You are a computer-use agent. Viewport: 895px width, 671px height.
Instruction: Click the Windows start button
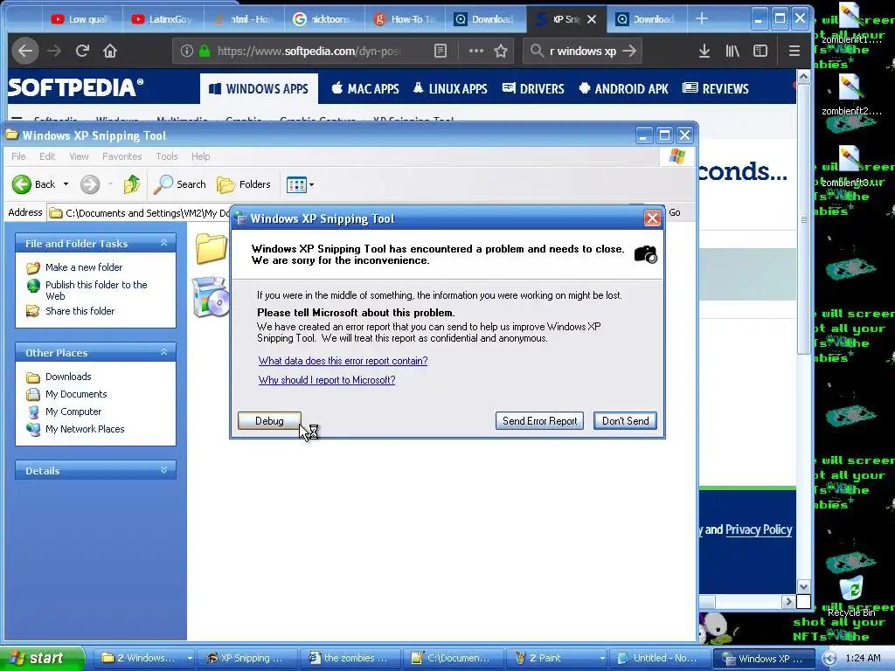pos(40,658)
